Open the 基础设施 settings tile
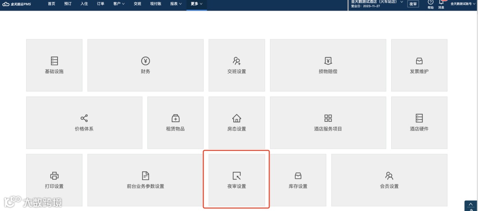 pyautogui.click(x=54, y=65)
